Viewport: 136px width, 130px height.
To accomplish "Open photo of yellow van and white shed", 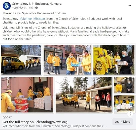I will [21, 60].
